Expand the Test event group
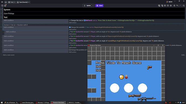186x104 pixels. pyautogui.click(x=1, y=17)
